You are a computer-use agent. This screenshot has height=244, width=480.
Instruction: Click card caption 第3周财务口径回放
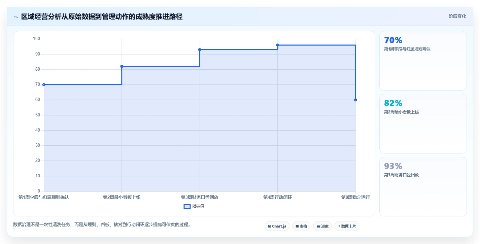401,175
